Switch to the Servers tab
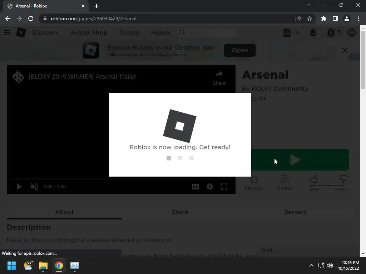This screenshot has height=274, width=366. tap(295, 212)
